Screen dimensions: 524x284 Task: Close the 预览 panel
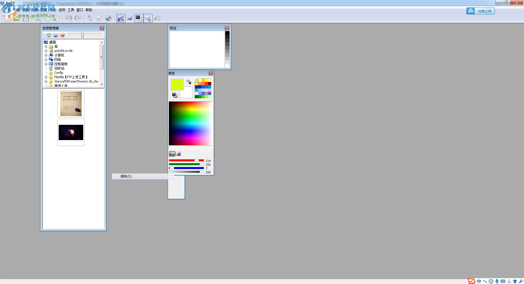[227, 28]
